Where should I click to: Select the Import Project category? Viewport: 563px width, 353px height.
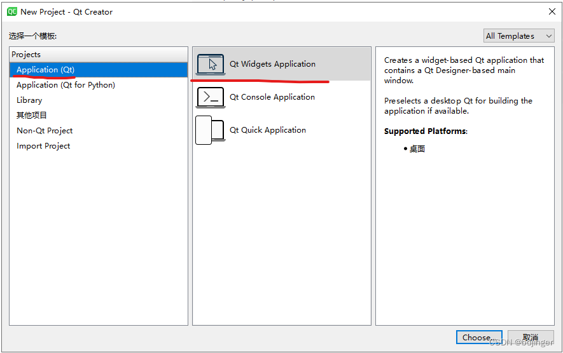pos(99,146)
